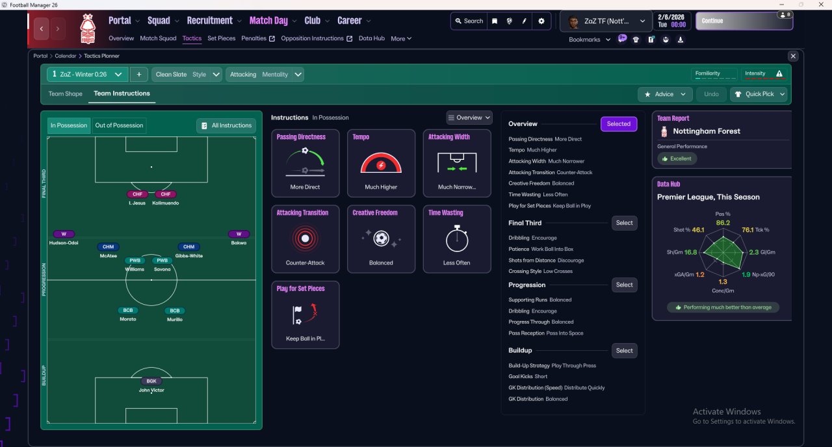This screenshot has height=447, width=832.
Task: Open the Portal main menu
Action: (x=123, y=21)
